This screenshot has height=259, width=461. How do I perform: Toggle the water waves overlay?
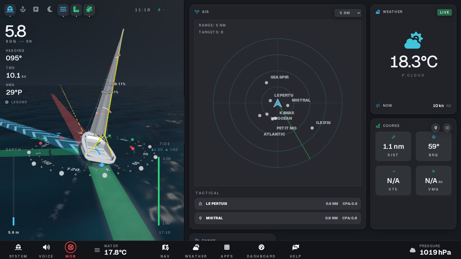click(x=63, y=9)
